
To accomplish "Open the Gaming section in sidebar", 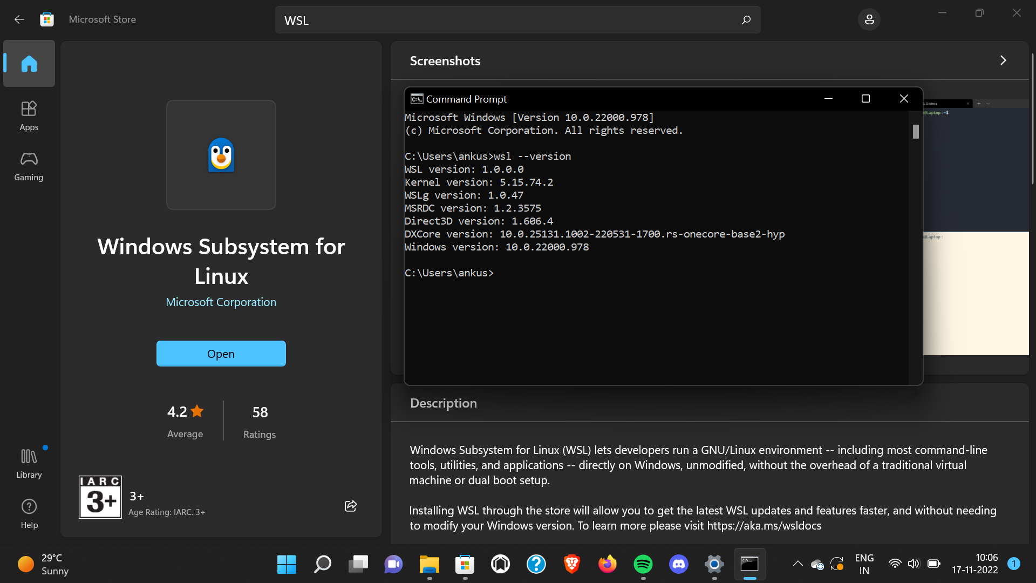I will coord(29,166).
